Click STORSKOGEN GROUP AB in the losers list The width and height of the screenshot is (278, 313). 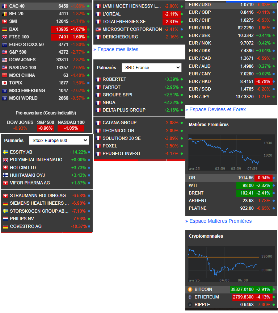(x=39, y=211)
